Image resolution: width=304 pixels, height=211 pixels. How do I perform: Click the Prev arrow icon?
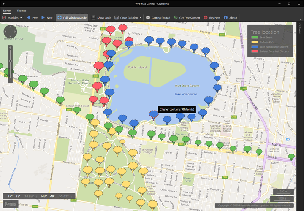(29, 18)
